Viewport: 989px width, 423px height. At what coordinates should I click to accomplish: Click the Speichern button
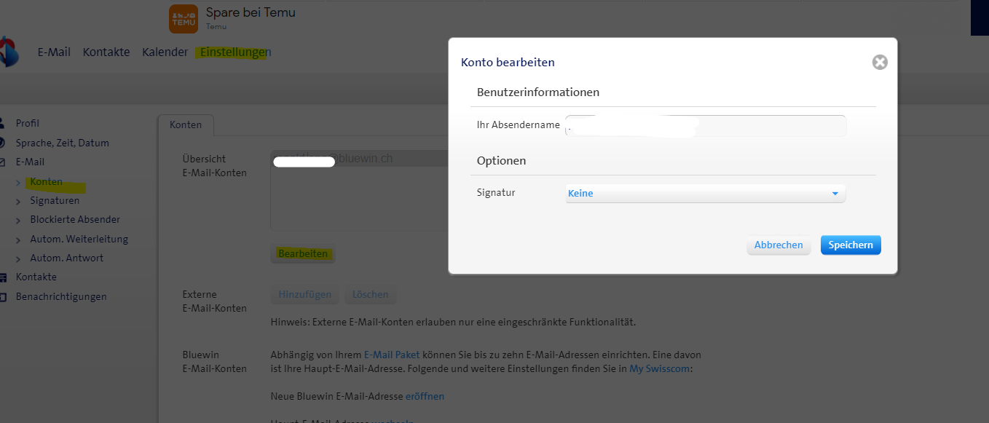point(850,245)
